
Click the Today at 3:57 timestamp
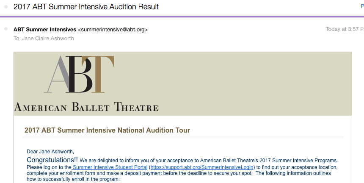click(x=345, y=29)
